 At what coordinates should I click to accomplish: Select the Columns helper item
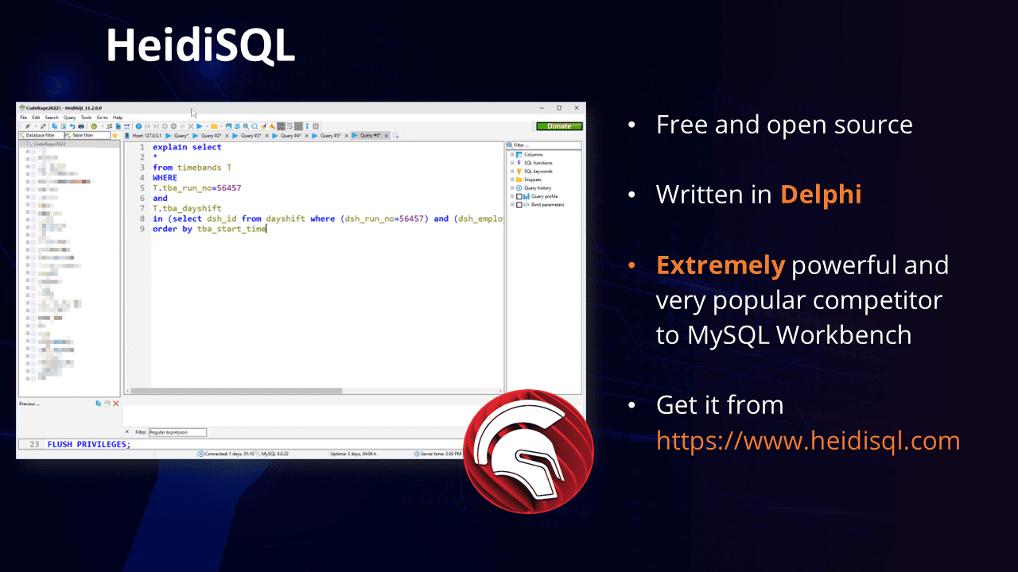coord(533,154)
